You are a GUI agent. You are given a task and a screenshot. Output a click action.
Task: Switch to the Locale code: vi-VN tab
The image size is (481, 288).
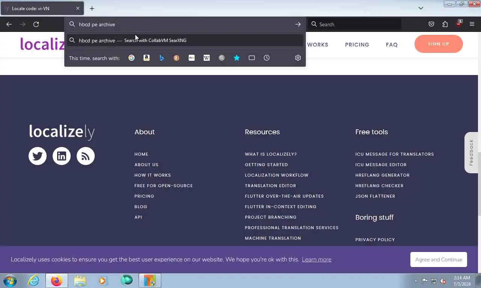(x=41, y=8)
